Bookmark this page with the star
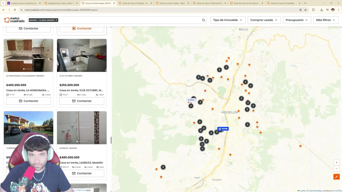 click(x=305, y=10)
